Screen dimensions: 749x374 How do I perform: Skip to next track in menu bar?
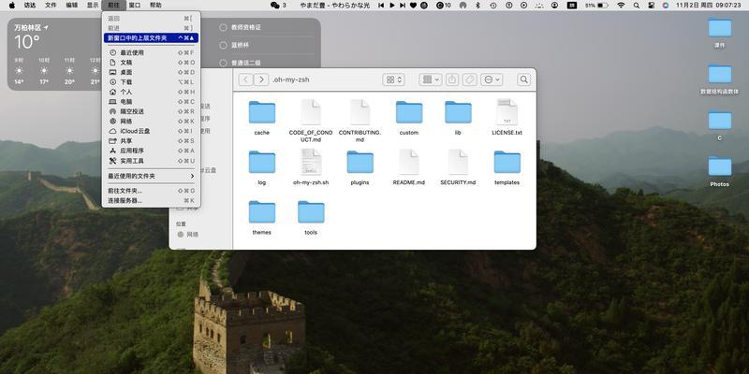[403, 6]
